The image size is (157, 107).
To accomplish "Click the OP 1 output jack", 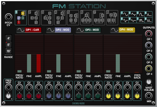I will [x=149, y=34].
